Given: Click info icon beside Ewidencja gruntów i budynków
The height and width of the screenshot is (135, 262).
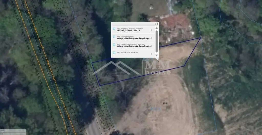Looking at the screenshot, I should (x=114, y=29).
